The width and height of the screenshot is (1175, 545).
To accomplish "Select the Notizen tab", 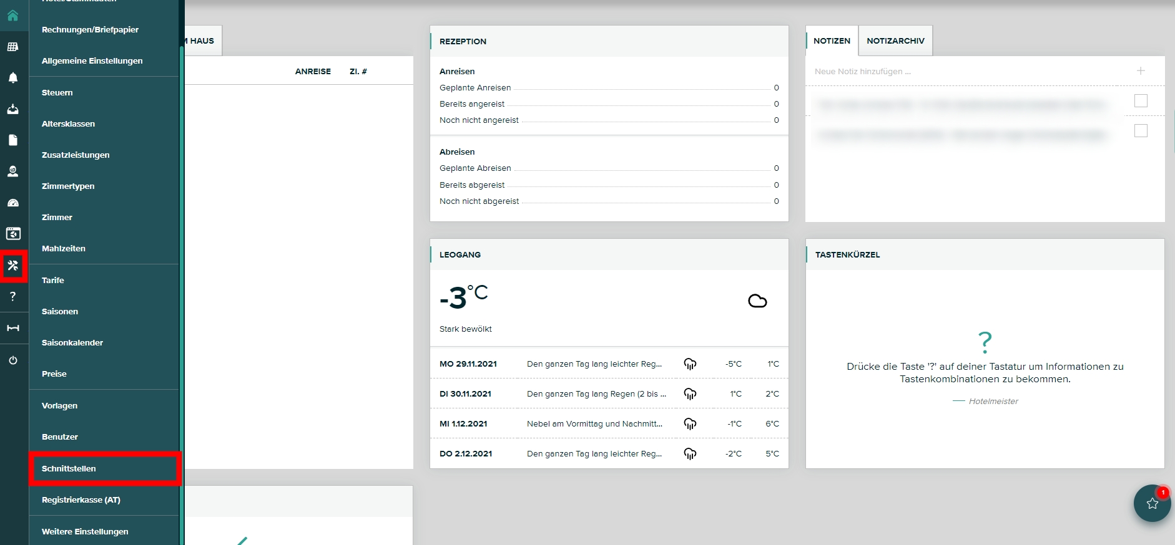I will pyautogui.click(x=832, y=41).
